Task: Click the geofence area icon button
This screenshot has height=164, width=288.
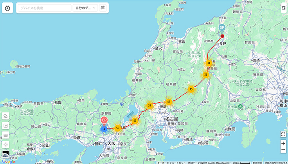Action: coord(5,126)
